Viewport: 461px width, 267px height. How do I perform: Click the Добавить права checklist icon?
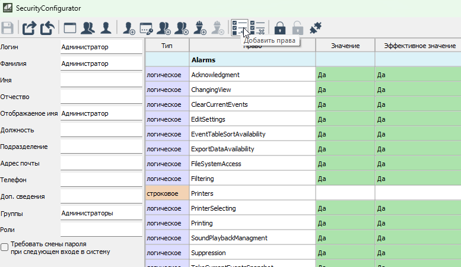(240, 27)
